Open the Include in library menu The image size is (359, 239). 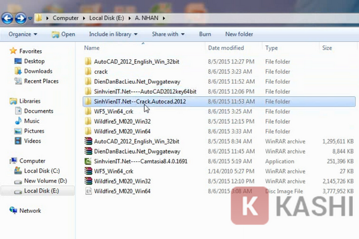point(113,34)
